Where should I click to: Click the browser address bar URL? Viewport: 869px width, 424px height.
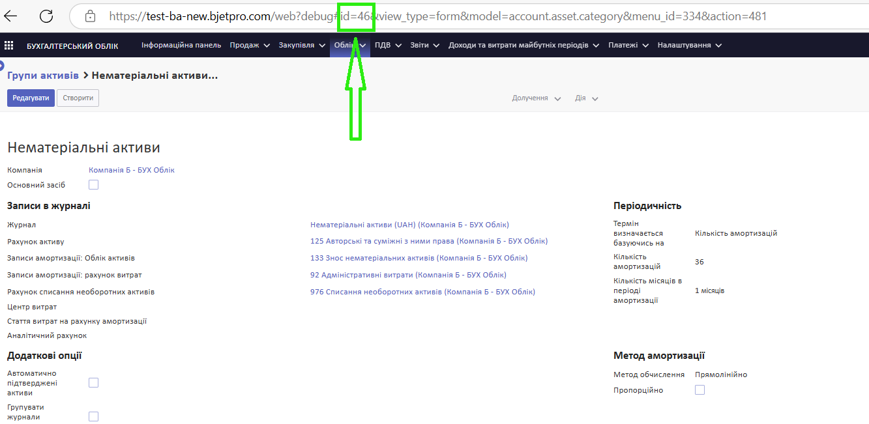coord(438,16)
